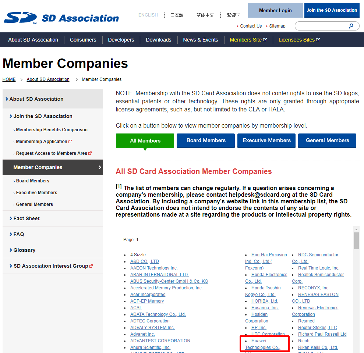The width and height of the screenshot is (364, 353).
Task: Open the Developers navigation menu
Action: point(121,40)
